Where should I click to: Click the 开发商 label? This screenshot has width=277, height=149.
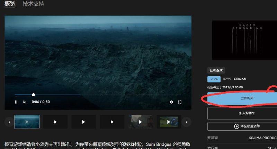(x=213, y=138)
